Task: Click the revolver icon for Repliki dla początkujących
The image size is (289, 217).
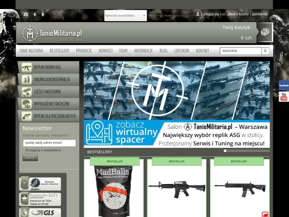Action: pos(27,116)
